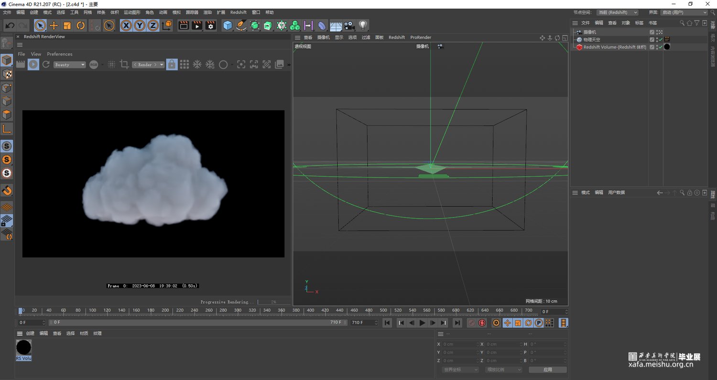Select the Move tool in top toolbar
The image size is (717, 380).
point(54,26)
